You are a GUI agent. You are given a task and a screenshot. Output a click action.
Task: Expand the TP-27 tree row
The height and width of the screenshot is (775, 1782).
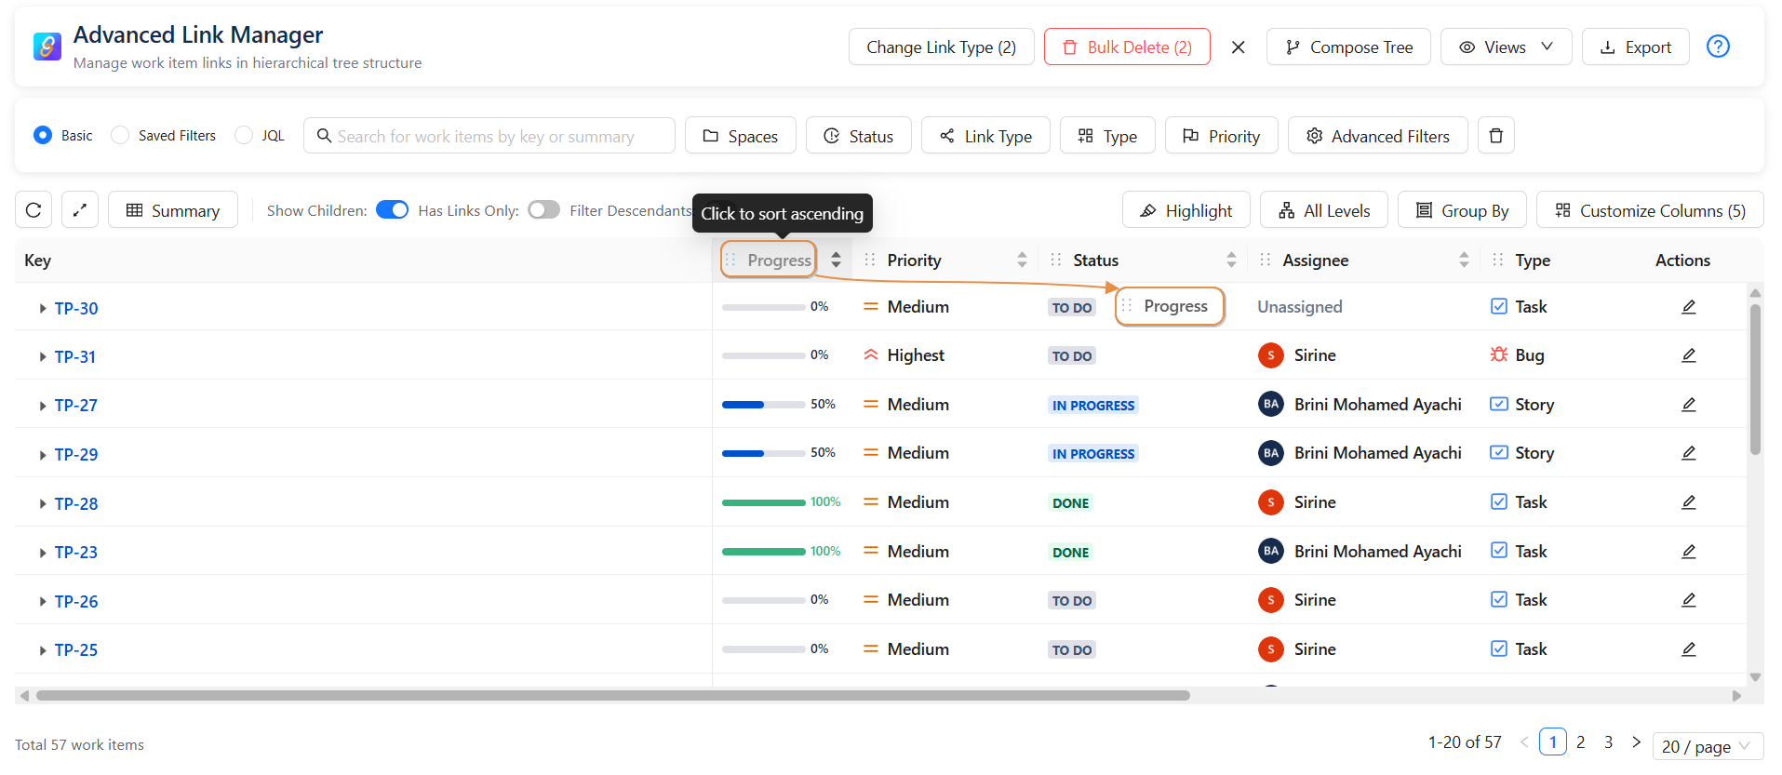43,406
